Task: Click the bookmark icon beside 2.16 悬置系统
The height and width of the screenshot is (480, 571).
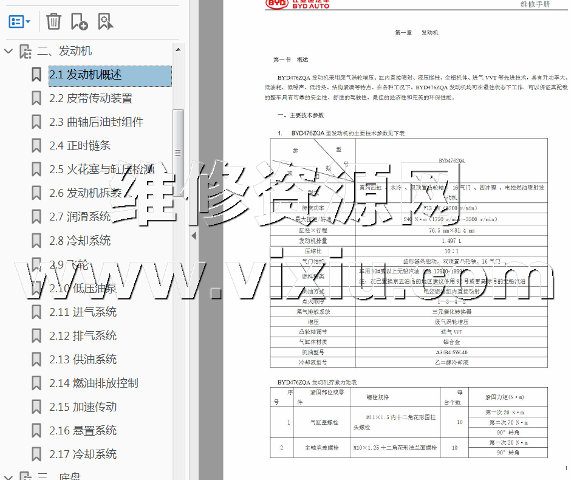Action: click(x=36, y=431)
